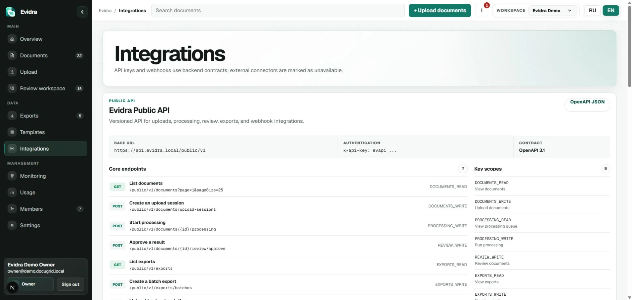Click the Templates grid icon
Viewport: 632px width, 300px height.
(12, 132)
